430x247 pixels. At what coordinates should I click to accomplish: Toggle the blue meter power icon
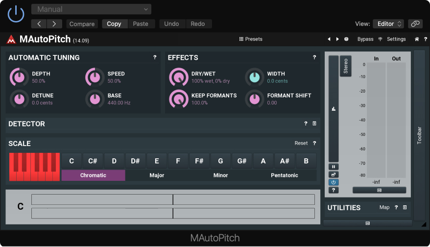click(334, 182)
